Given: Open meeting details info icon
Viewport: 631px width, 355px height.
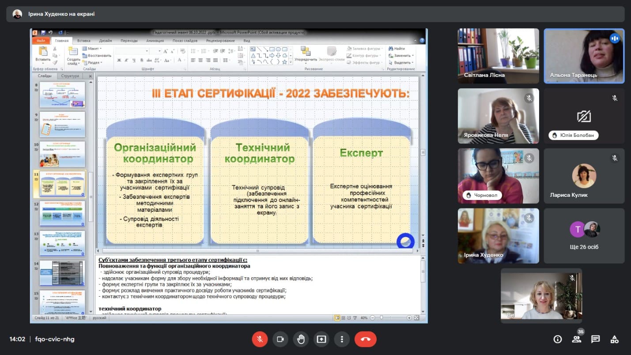Looking at the screenshot, I should [558, 339].
